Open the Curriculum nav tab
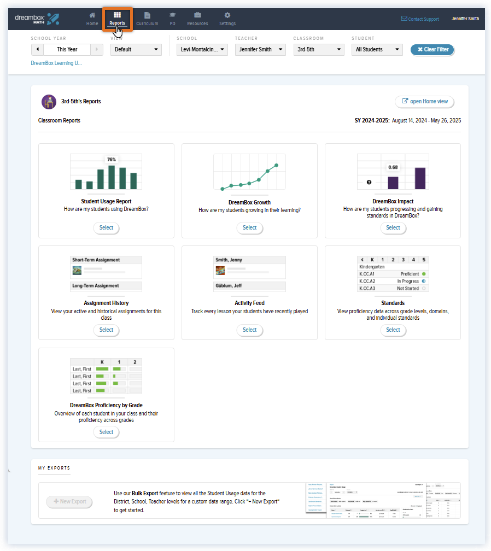Image resolution: width=491 pixels, height=551 pixels. point(147,19)
